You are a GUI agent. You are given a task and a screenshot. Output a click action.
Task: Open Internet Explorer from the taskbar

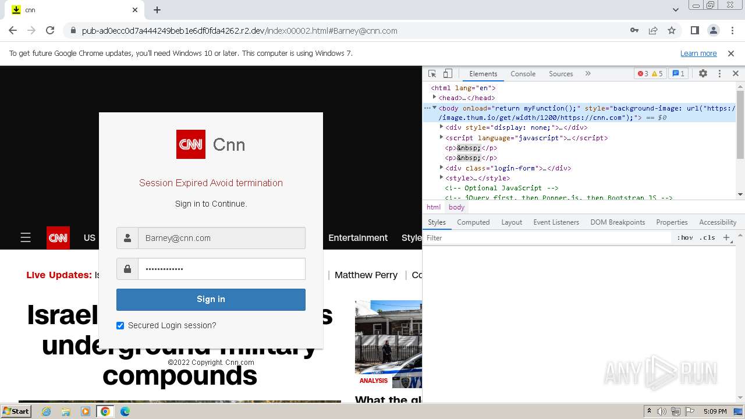click(x=47, y=411)
